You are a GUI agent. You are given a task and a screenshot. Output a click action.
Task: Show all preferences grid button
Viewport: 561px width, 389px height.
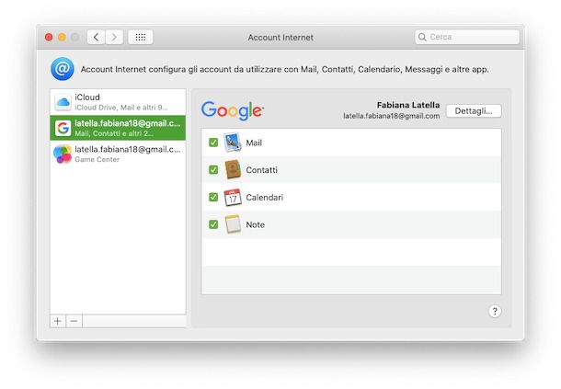140,37
